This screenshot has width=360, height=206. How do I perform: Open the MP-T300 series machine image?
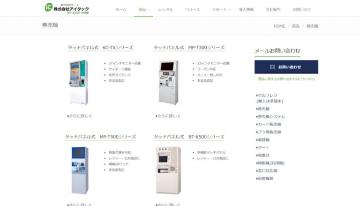(169, 82)
